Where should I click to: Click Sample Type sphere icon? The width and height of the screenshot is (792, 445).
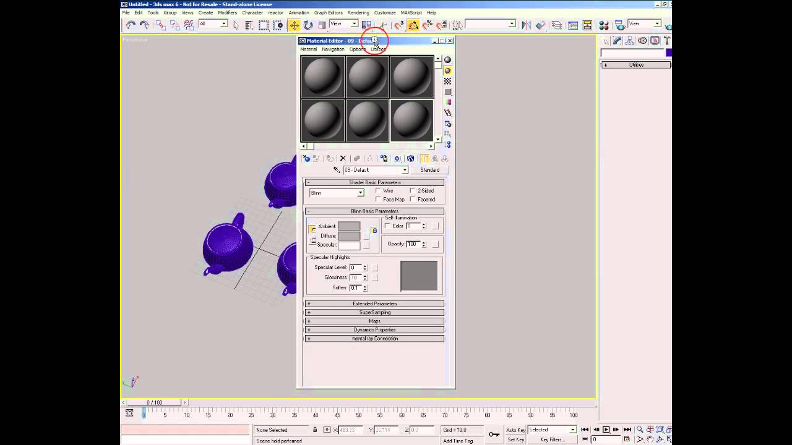click(447, 60)
